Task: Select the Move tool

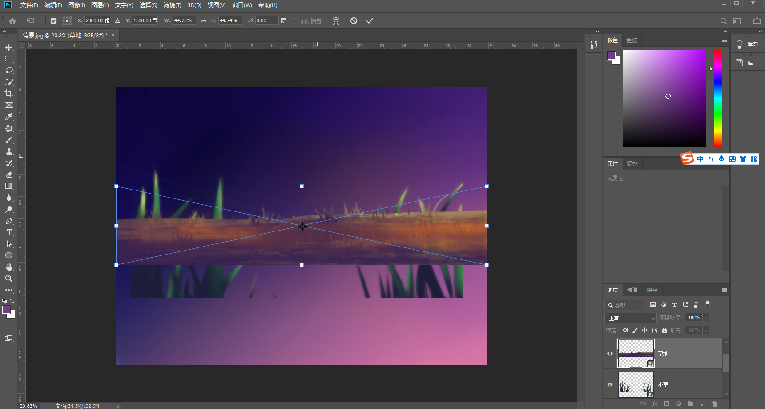Action: [x=9, y=47]
